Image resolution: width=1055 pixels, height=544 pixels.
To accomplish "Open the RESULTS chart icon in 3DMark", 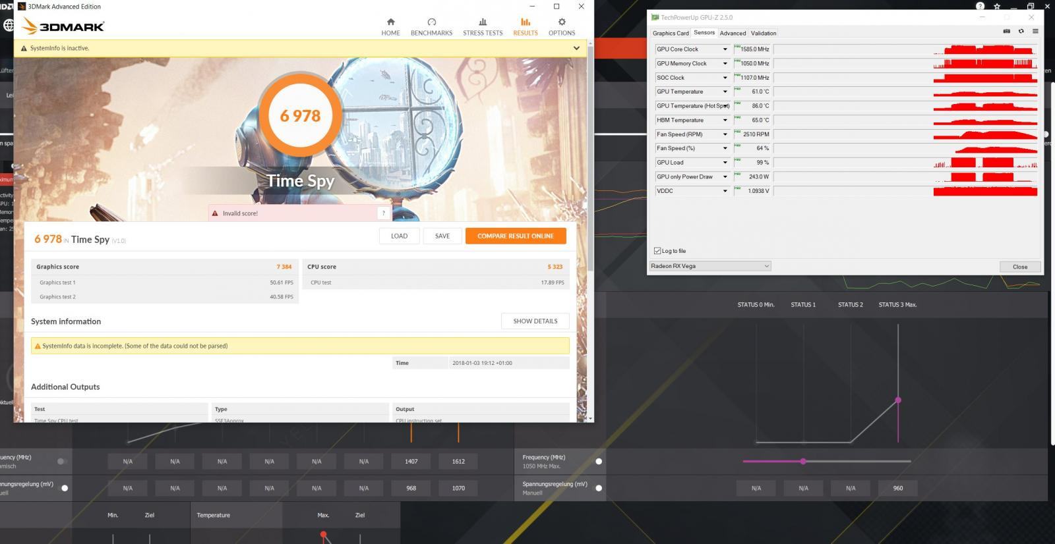I will pyautogui.click(x=526, y=22).
